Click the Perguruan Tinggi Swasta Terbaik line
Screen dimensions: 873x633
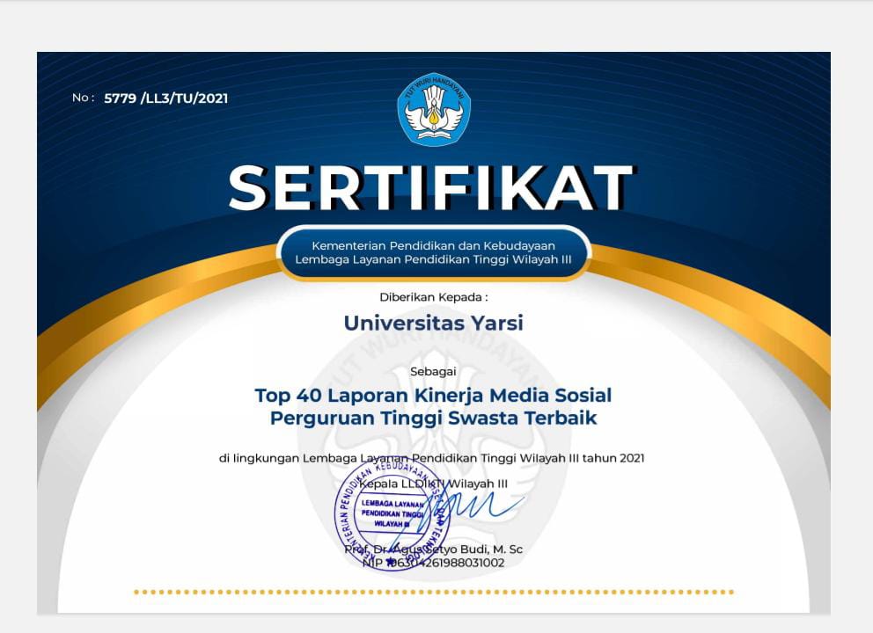point(434,418)
